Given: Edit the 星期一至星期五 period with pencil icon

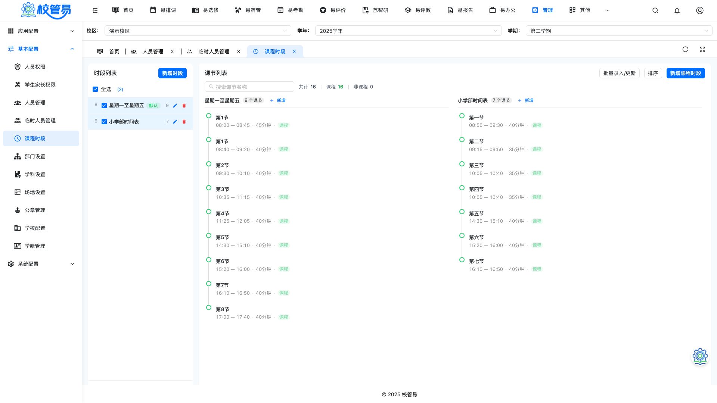Looking at the screenshot, I should [175, 106].
